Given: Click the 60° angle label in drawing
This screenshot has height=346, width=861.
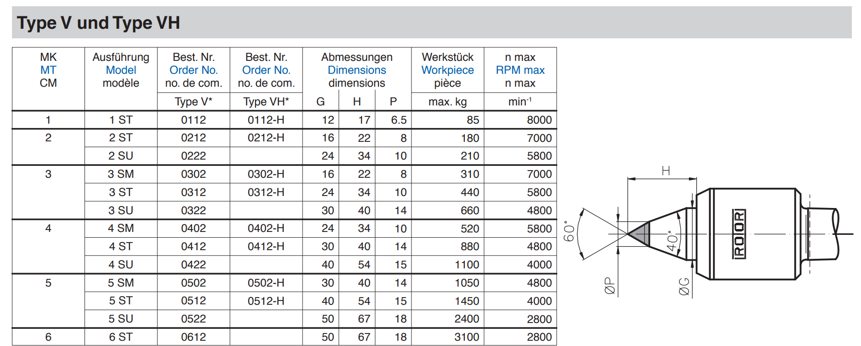Looking at the screenshot, I should pyautogui.click(x=569, y=231).
